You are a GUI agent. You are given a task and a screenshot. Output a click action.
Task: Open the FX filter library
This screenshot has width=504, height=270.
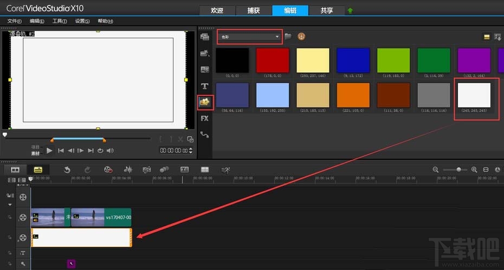tap(204, 118)
